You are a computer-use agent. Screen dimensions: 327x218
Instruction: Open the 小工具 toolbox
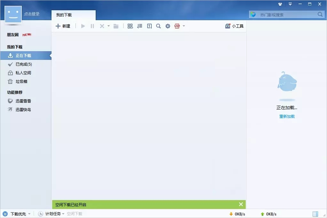[x=234, y=26]
